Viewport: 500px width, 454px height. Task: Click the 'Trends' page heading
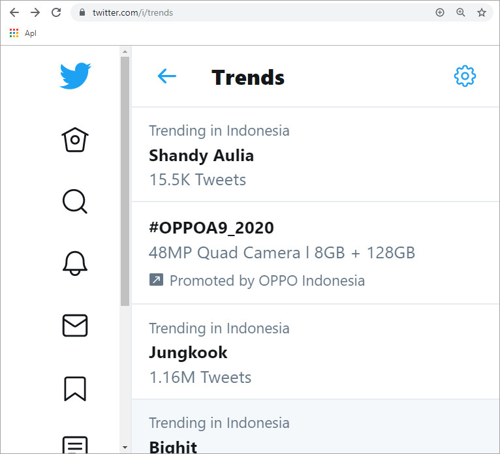(248, 77)
